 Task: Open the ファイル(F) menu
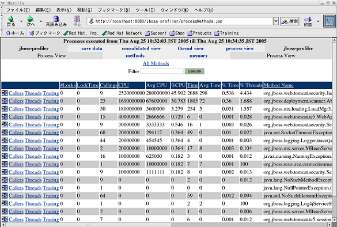(18, 10)
